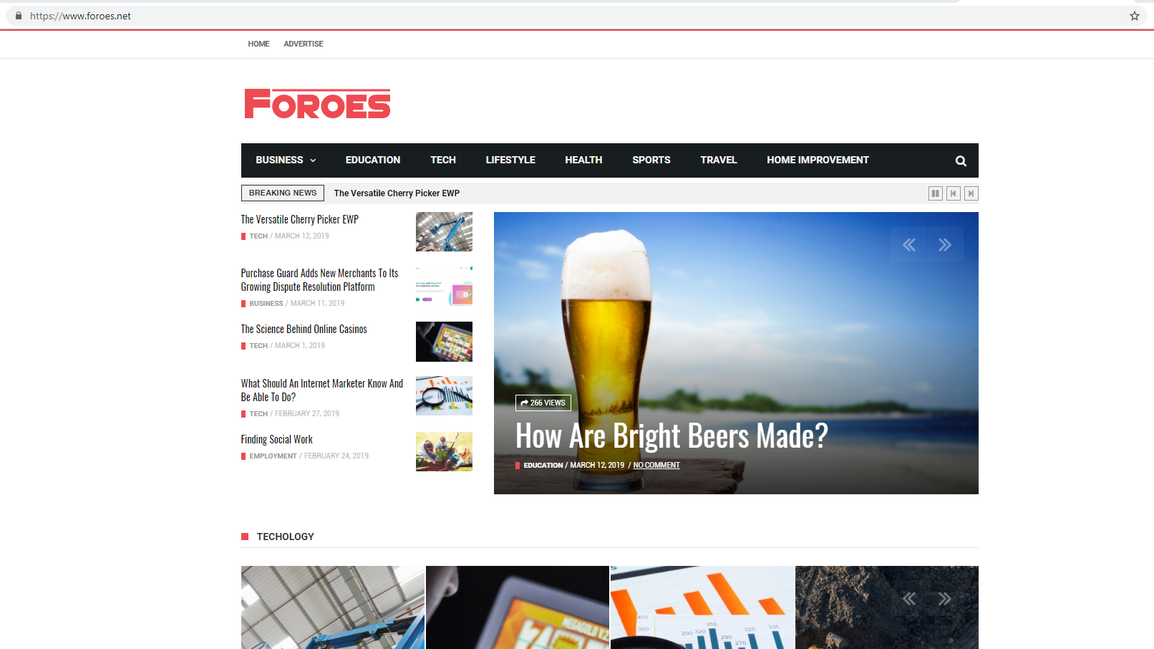Viewport: 1154px width, 649px height.
Task: Click next arrow on beer featured slider
Action: pyautogui.click(x=945, y=245)
